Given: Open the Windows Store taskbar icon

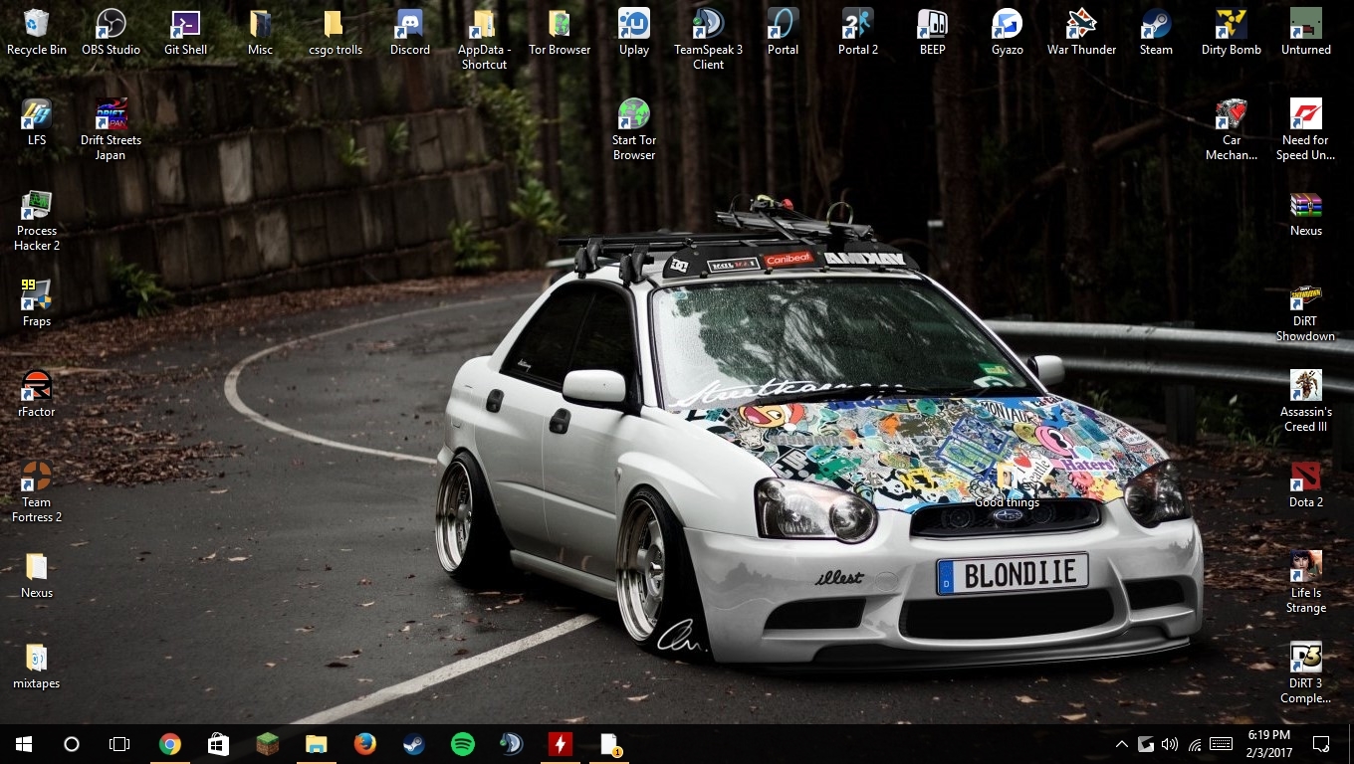Looking at the screenshot, I should 218,744.
